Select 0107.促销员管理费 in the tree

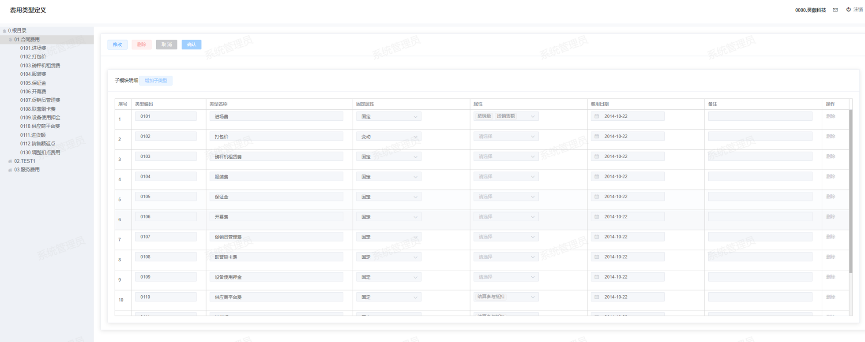pyautogui.click(x=40, y=100)
